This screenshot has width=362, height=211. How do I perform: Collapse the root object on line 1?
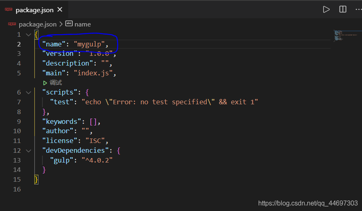tap(28, 35)
